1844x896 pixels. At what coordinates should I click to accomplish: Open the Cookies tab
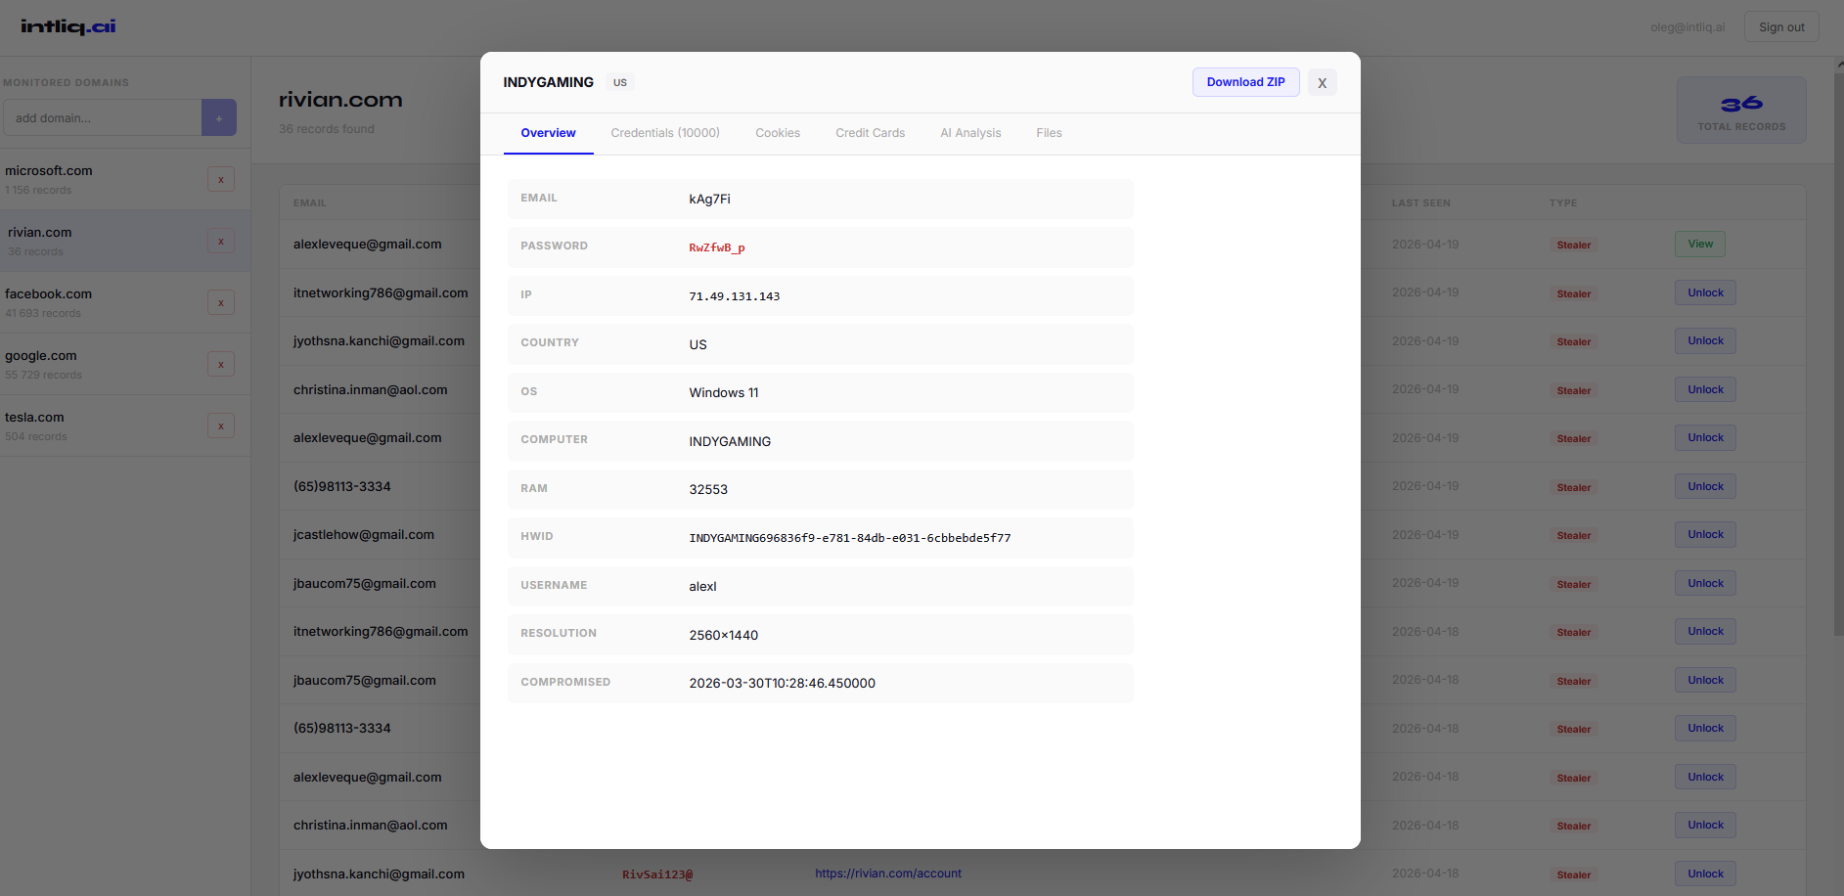pos(777,133)
